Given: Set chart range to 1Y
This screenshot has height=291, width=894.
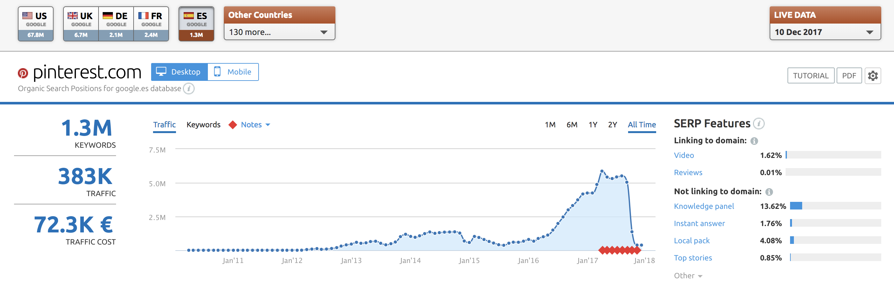Looking at the screenshot, I should [x=593, y=125].
